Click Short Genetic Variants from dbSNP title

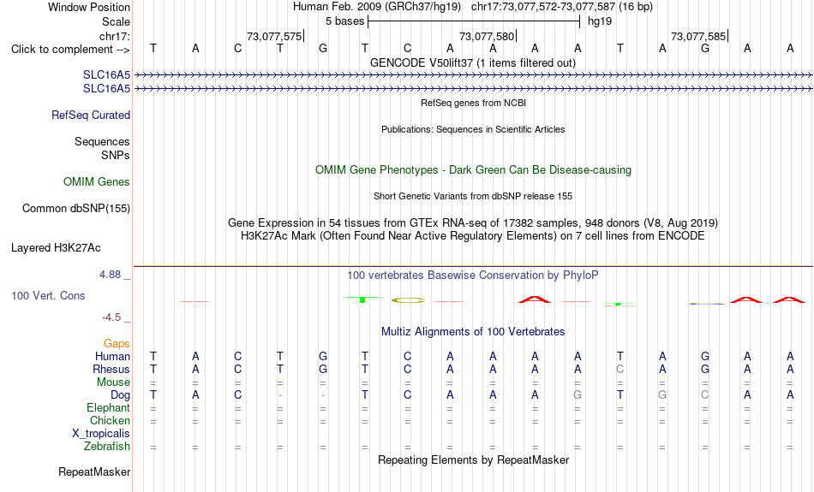[x=473, y=196]
